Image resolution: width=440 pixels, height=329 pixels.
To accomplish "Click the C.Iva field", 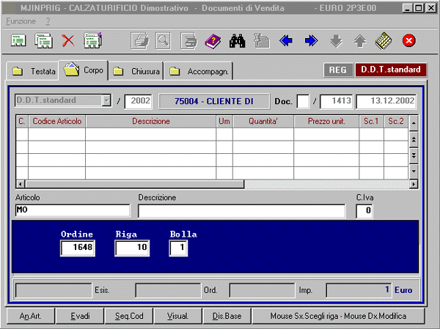I will [x=364, y=211].
